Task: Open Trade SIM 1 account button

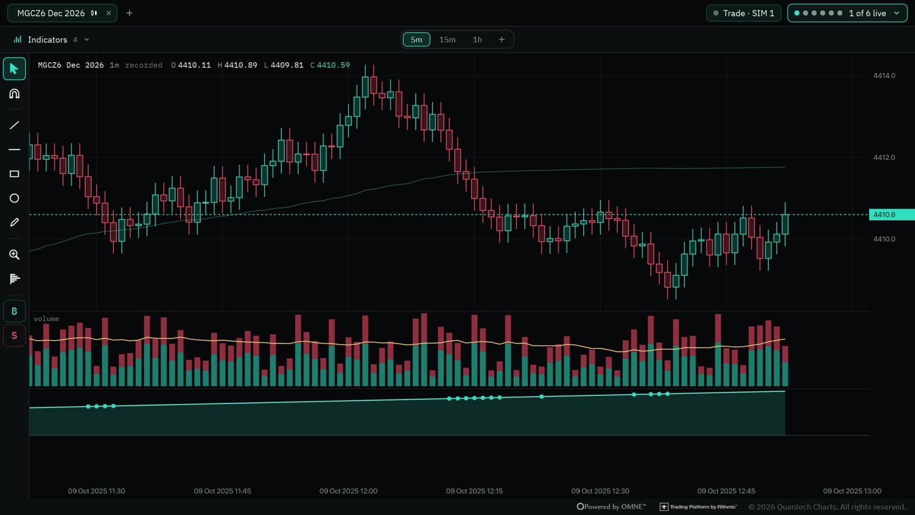Action: point(743,13)
